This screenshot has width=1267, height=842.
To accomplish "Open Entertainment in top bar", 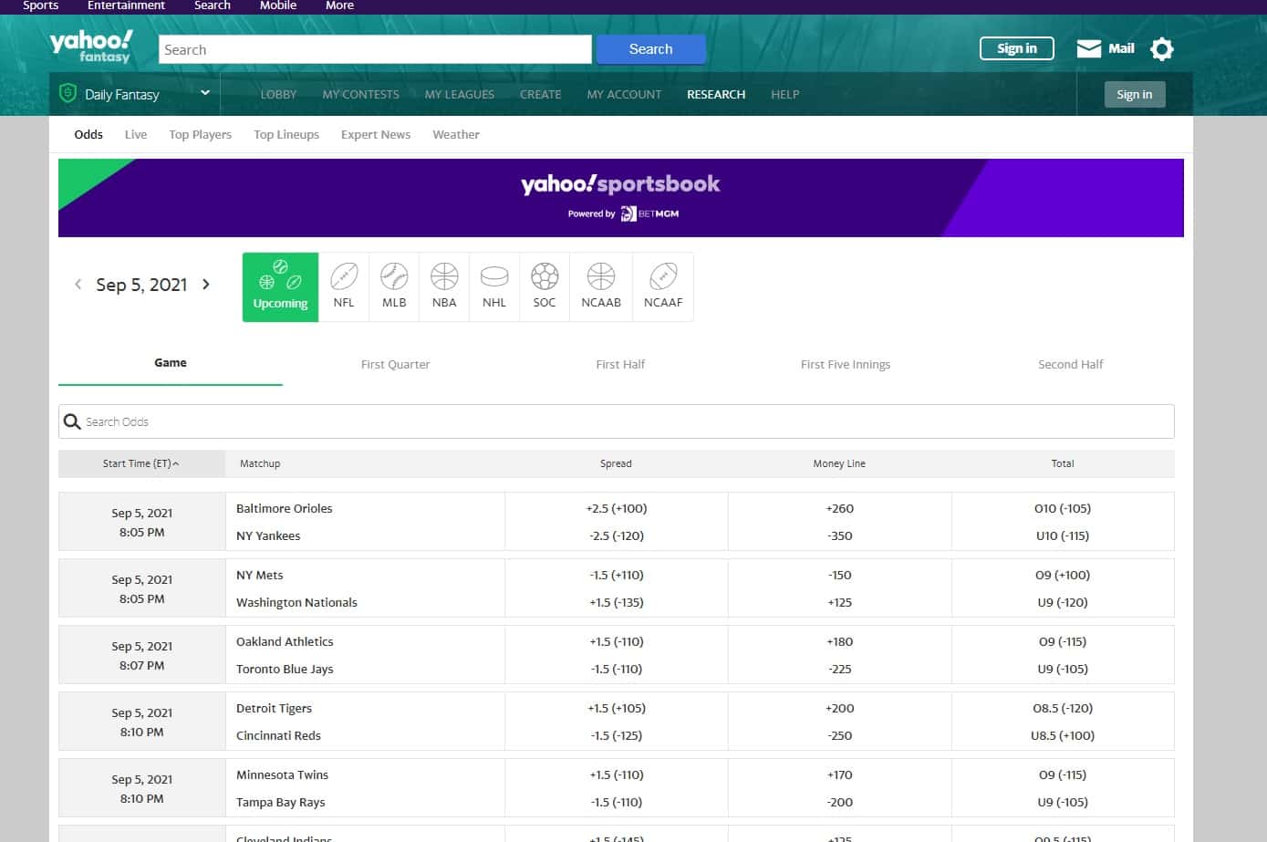I will 126,5.
